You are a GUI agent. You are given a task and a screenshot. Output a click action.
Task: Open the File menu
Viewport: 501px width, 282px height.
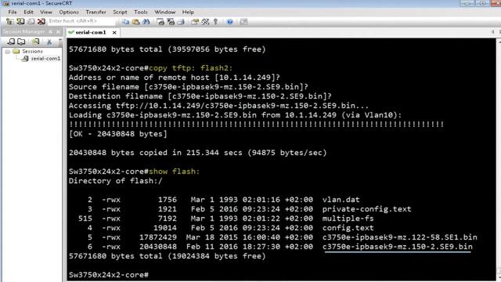(13, 12)
